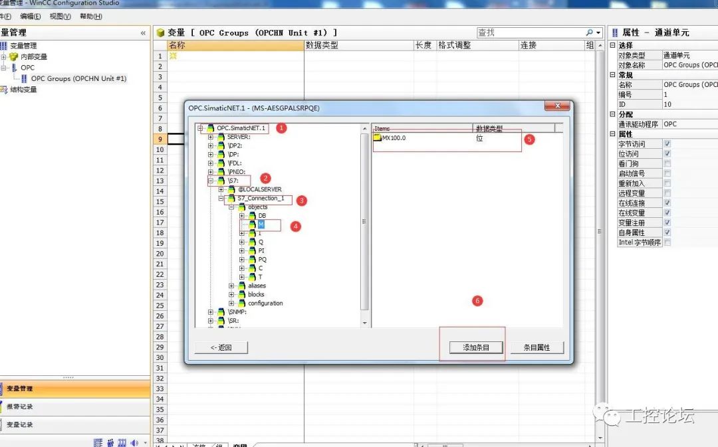The width and height of the screenshot is (718, 447).
Task: Click the S7_Connection_1 node icon
Action: 232,198
